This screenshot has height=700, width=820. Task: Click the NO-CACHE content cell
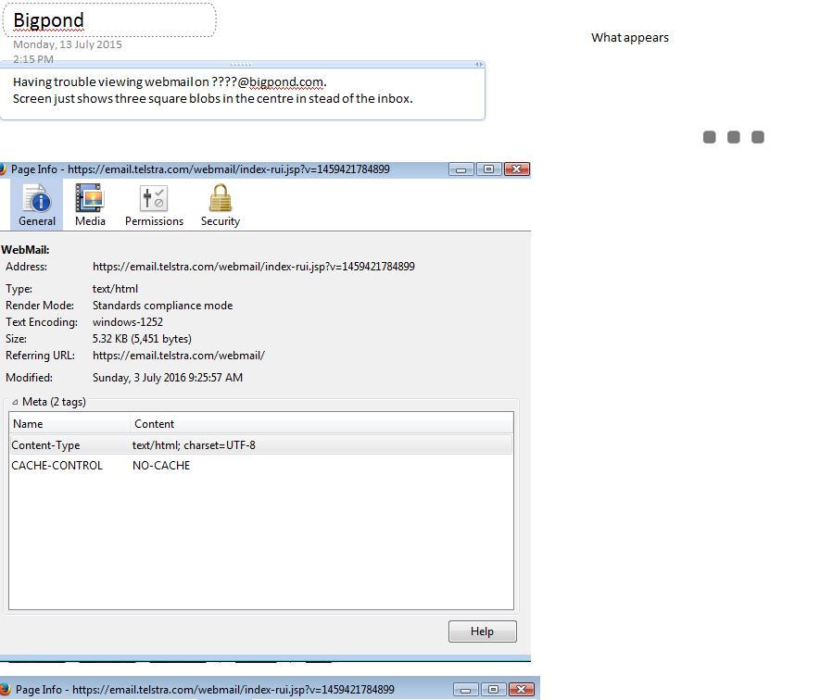[x=161, y=465]
